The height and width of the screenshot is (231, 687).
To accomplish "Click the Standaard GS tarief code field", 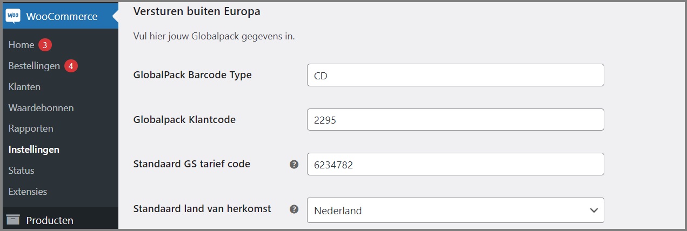I will [x=455, y=164].
